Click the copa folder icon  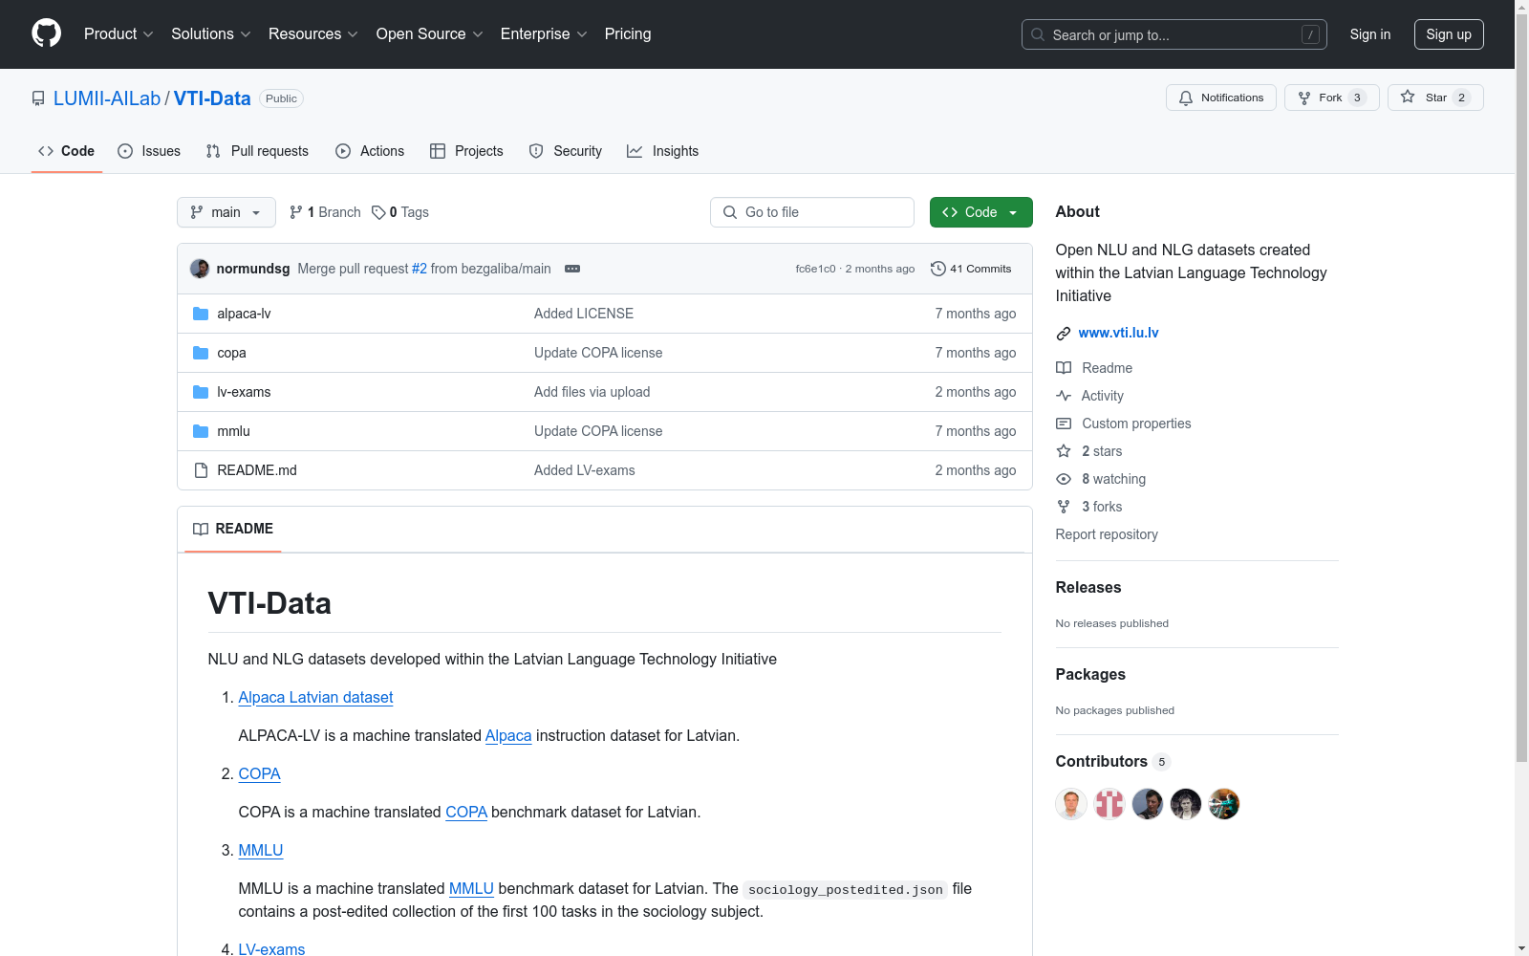(201, 353)
